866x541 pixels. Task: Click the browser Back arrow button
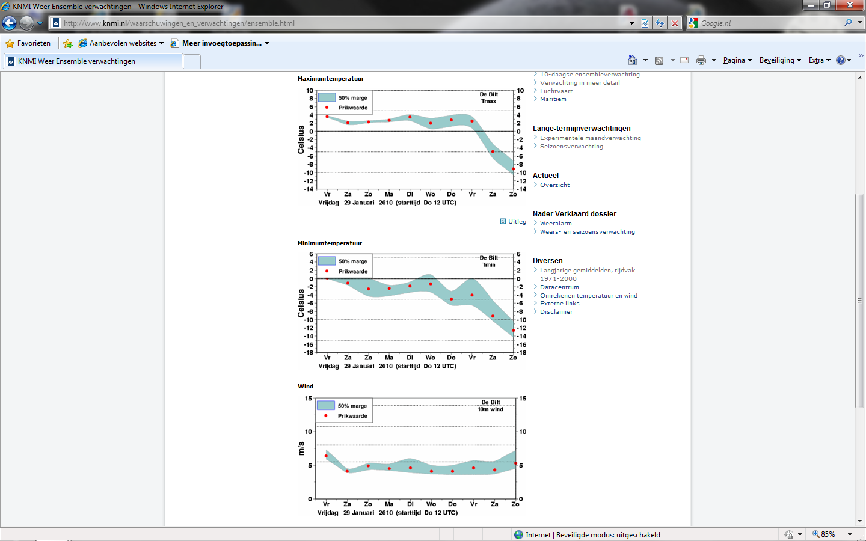[10, 23]
